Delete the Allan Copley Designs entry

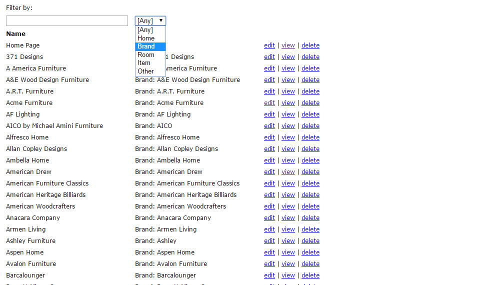pyautogui.click(x=310, y=149)
